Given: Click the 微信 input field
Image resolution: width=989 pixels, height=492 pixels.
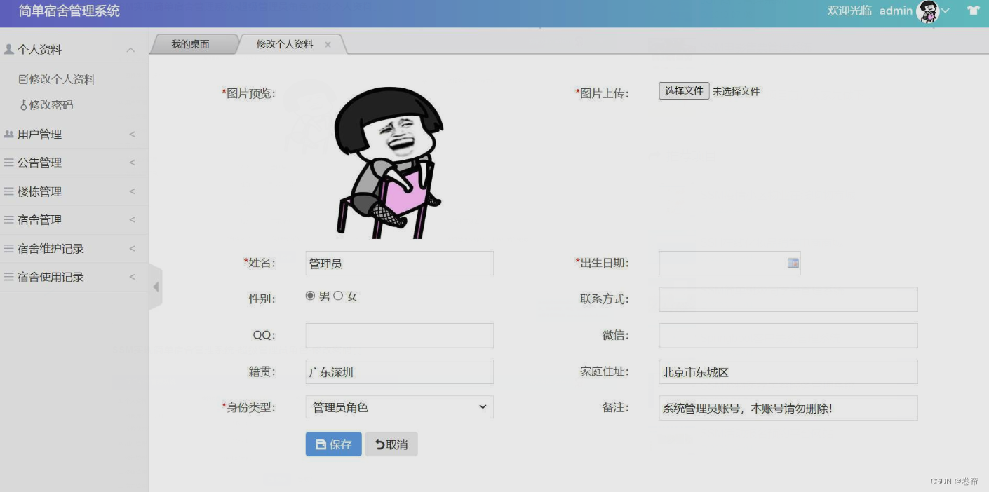Looking at the screenshot, I should (x=788, y=336).
